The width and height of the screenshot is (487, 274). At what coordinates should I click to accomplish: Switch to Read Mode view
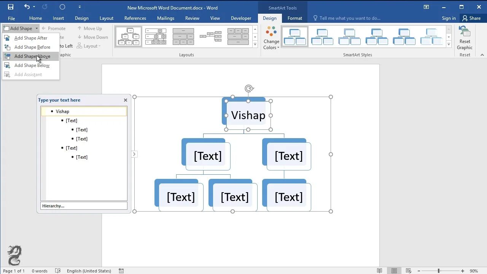click(379, 271)
